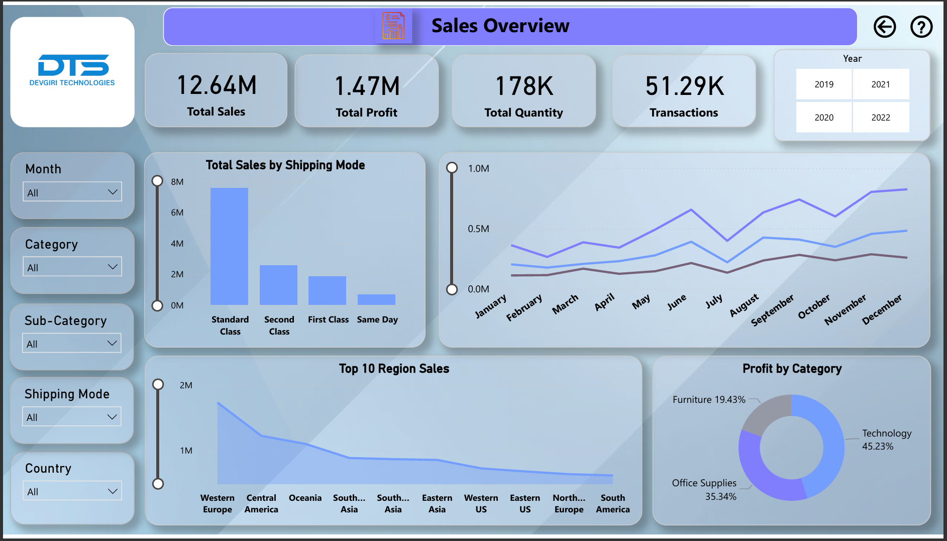Expand the Sub-Category dropdown

(x=72, y=344)
